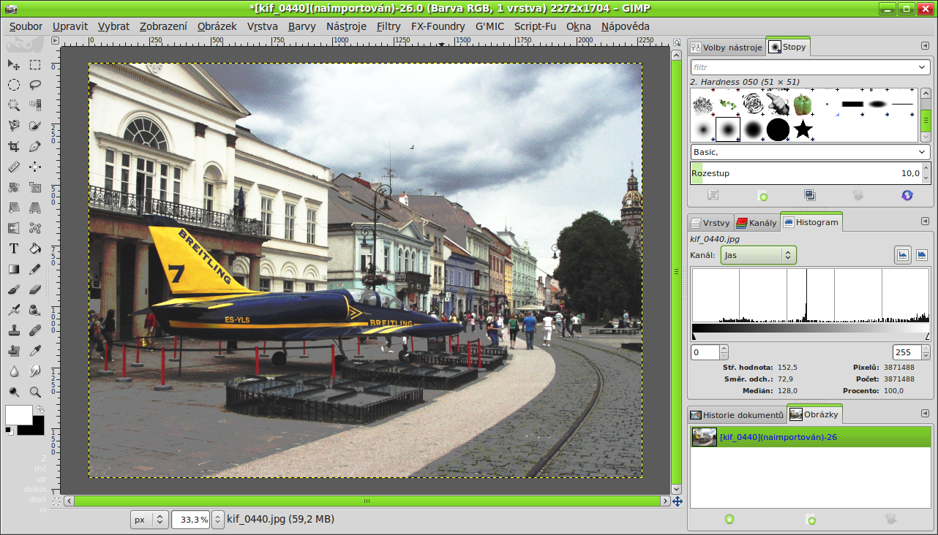The width and height of the screenshot is (938, 535).
Task: Select the black star brush
Action: pyautogui.click(x=803, y=130)
